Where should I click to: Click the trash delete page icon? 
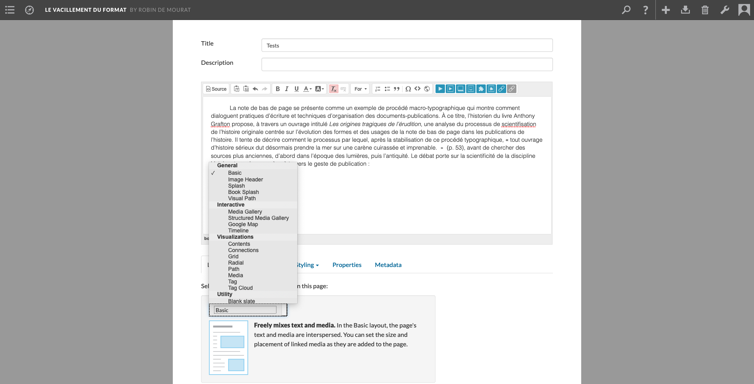tap(705, 10)
